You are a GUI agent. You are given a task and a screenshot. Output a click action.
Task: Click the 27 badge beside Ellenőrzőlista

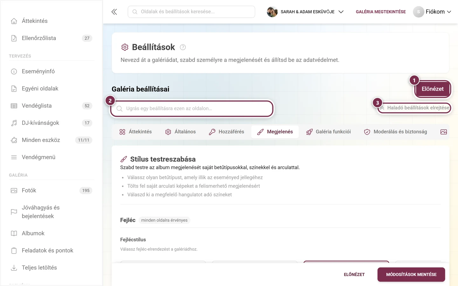(87, 38)
